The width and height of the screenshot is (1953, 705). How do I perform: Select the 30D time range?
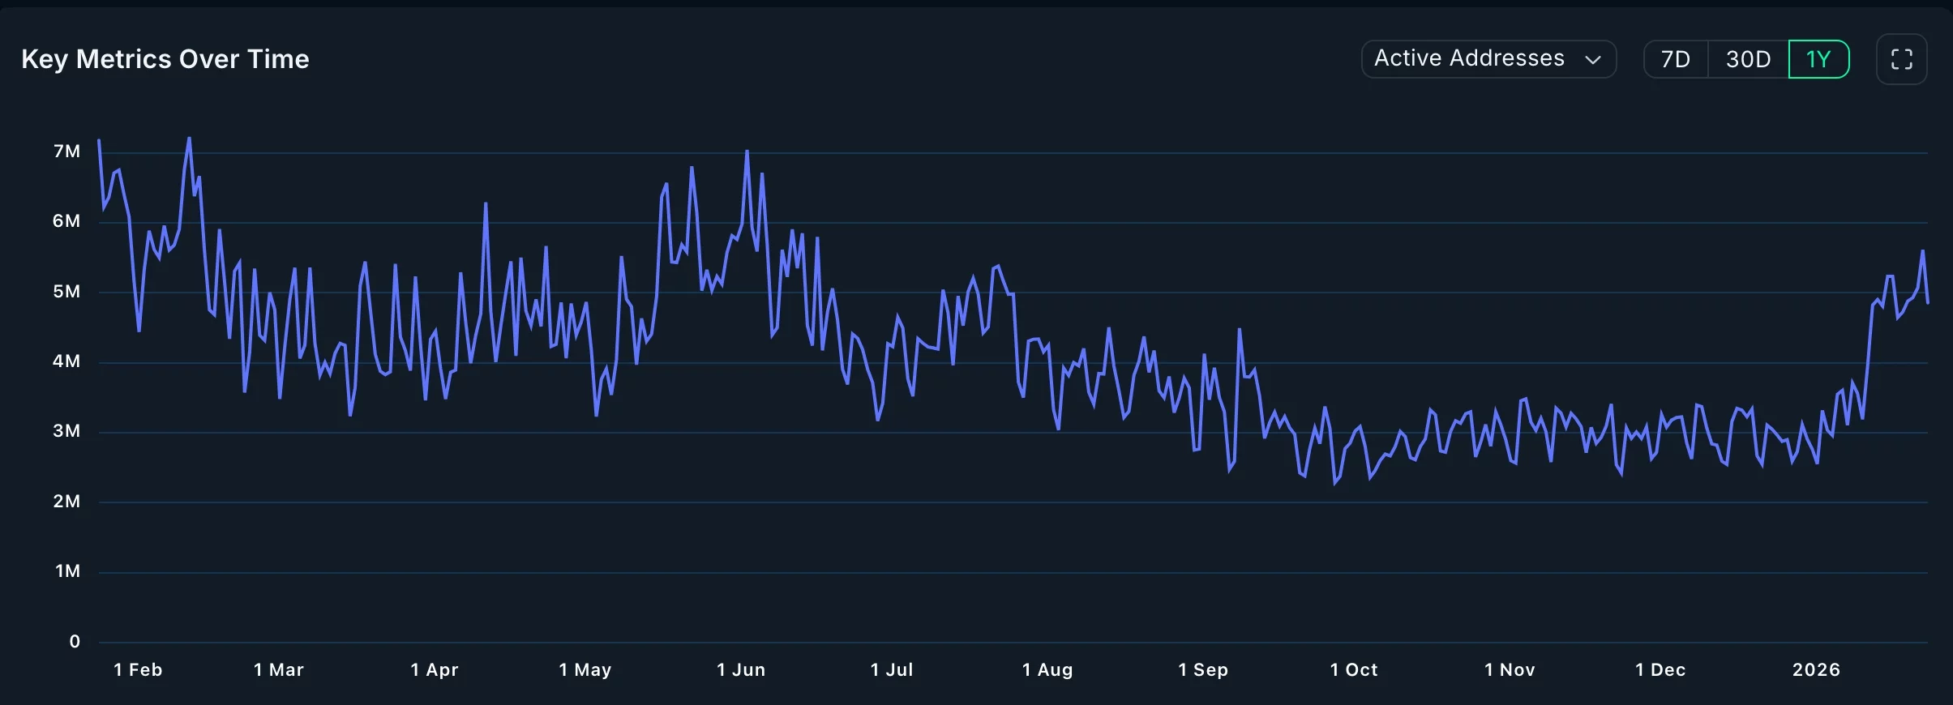click(1748, 59)
